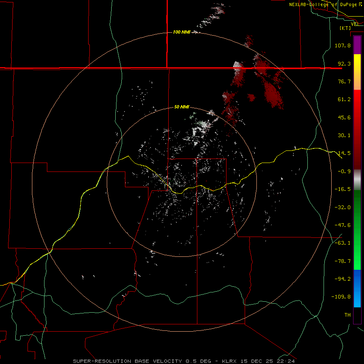Screen dimensions: 364x364
Task: Click the 76.7 velocity scale value
Action: pos(344,81)
